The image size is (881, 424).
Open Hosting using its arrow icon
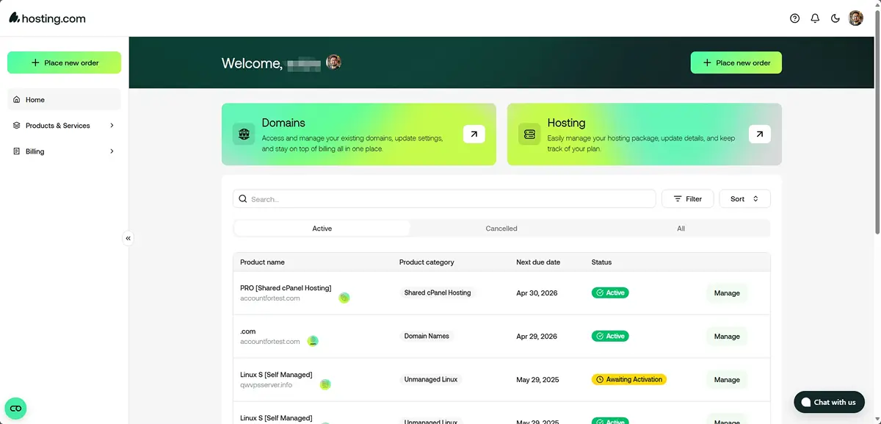tap(758, 134)
